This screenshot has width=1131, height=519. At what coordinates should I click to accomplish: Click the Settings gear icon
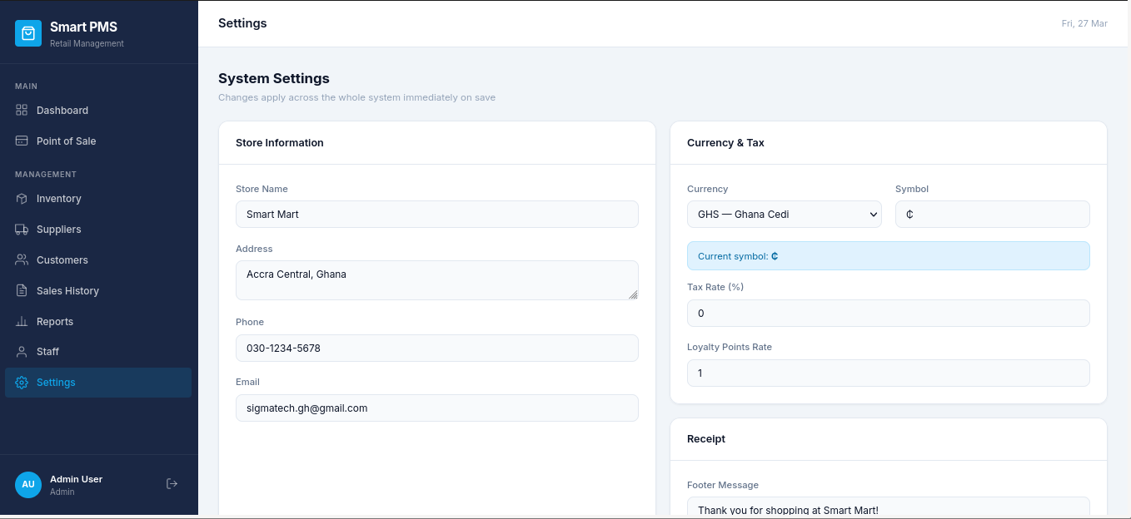tap(21, 382)
